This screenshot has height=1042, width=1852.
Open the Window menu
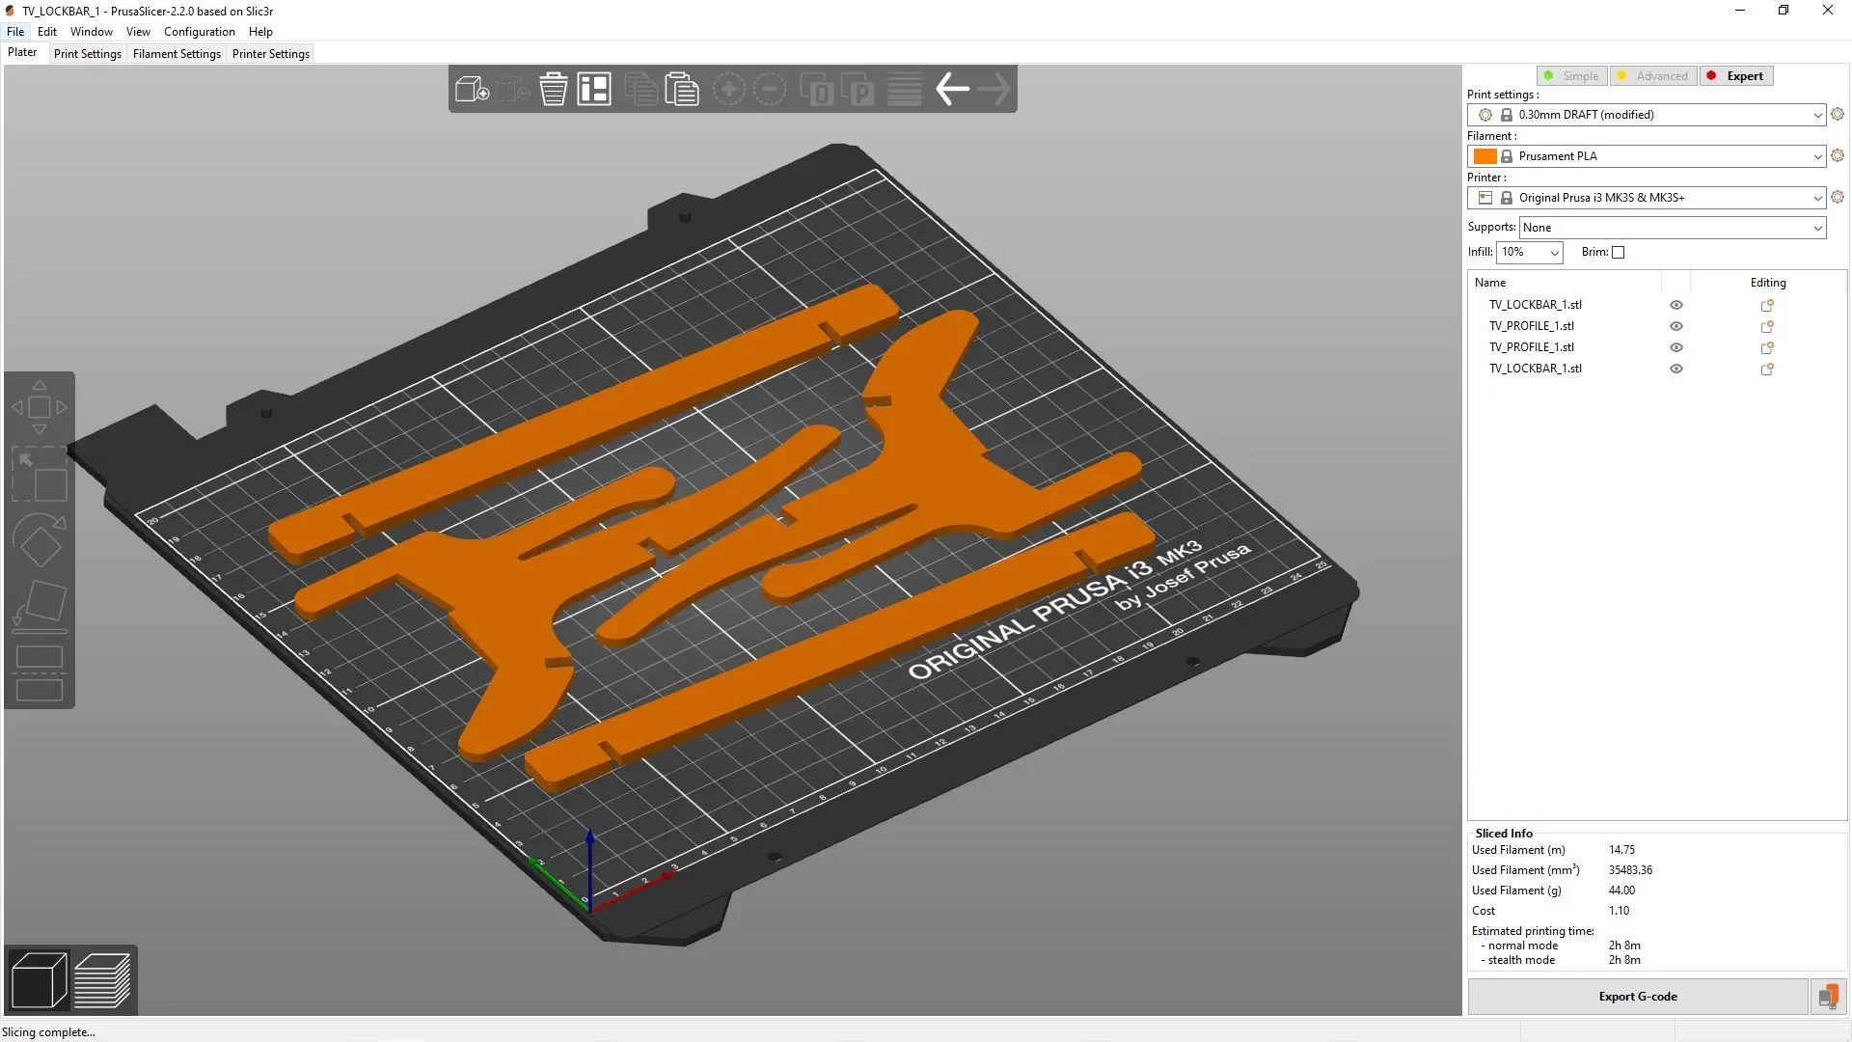pyautogui.click(x=92, y=32)
